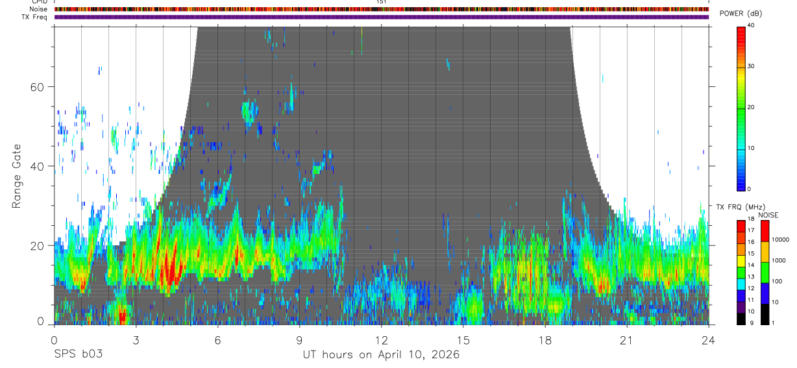The height and width of the screenshot is (368, 797).
Task: Click the NOISE legend label '1000'
Action: click(x=780, y=260)
